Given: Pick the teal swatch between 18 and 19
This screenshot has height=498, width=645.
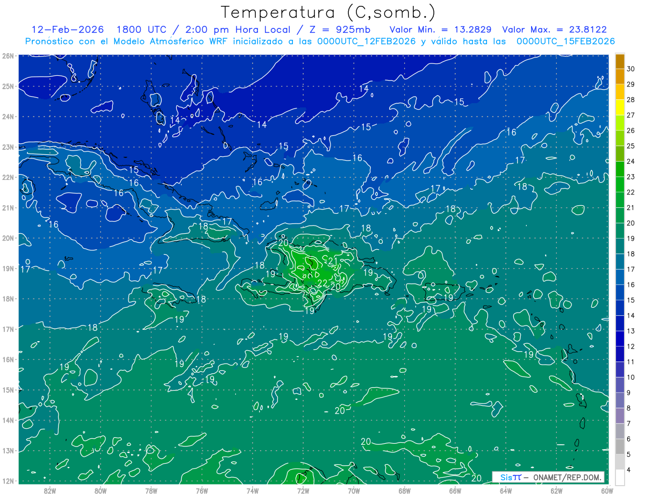Looking at the screenshot, I should (x=620, y=247).
